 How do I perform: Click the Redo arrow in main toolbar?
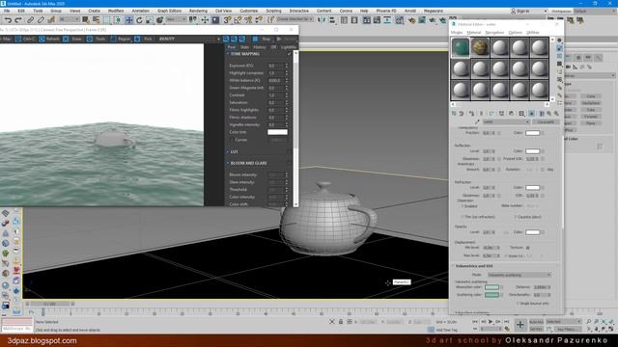click(x=18, y=20)
